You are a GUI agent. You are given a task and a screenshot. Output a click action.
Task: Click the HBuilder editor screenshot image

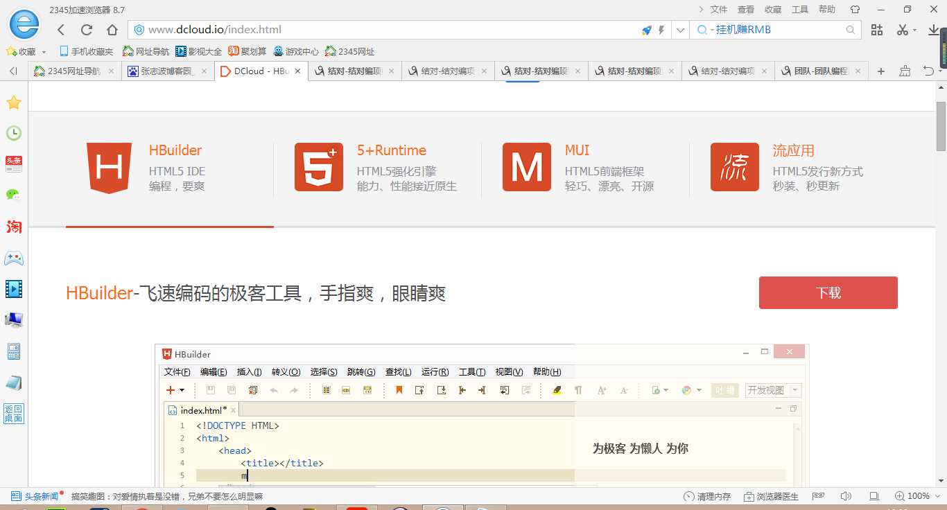(482, 416)
